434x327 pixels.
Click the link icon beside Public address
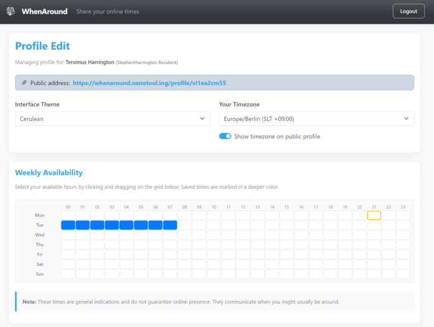point(24,82)
